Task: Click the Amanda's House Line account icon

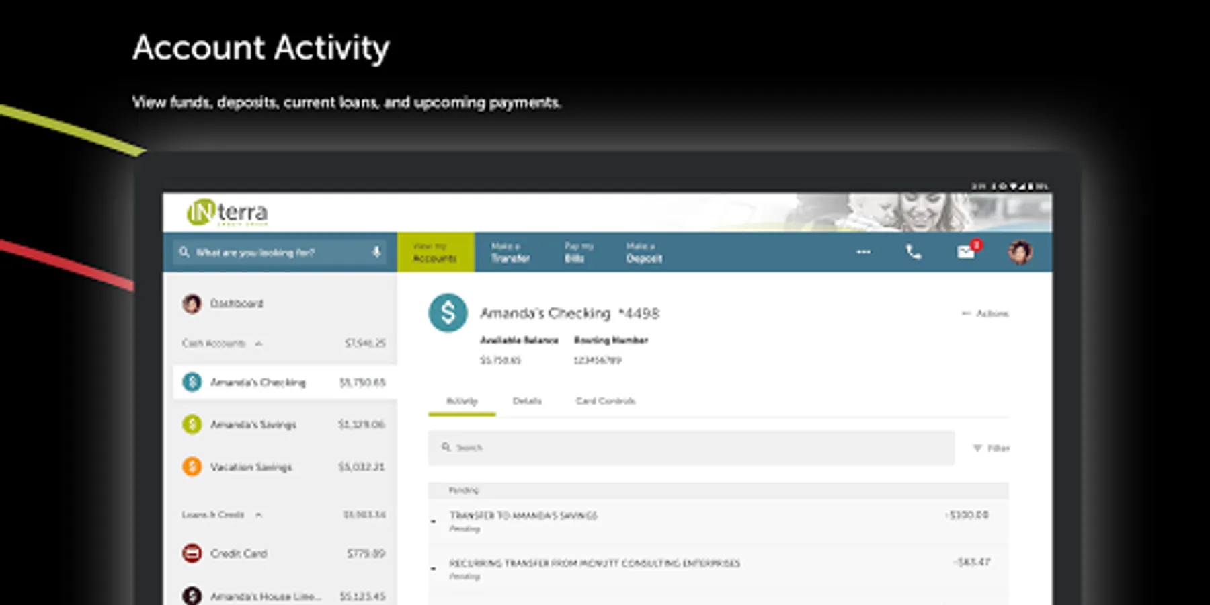Action: [x=192, y=596]
